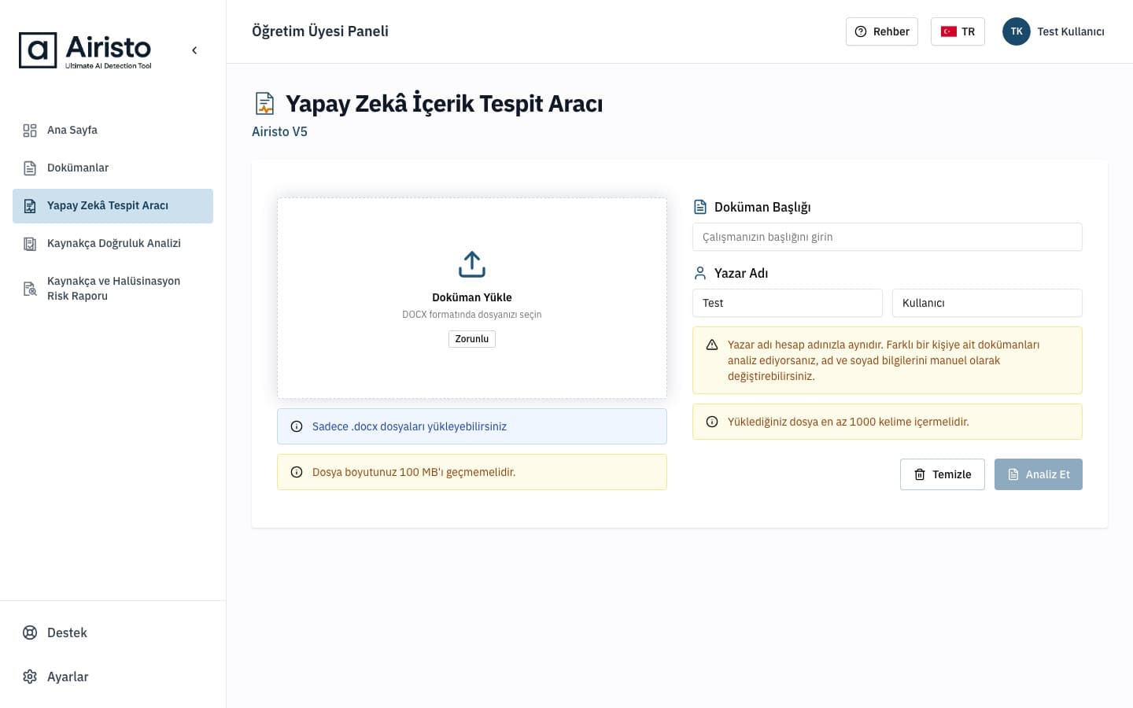The height and width of the screenshot is (708, 1133).
Task: Open Ana Sayfa in the sidebar
Action: coord(113,131)
